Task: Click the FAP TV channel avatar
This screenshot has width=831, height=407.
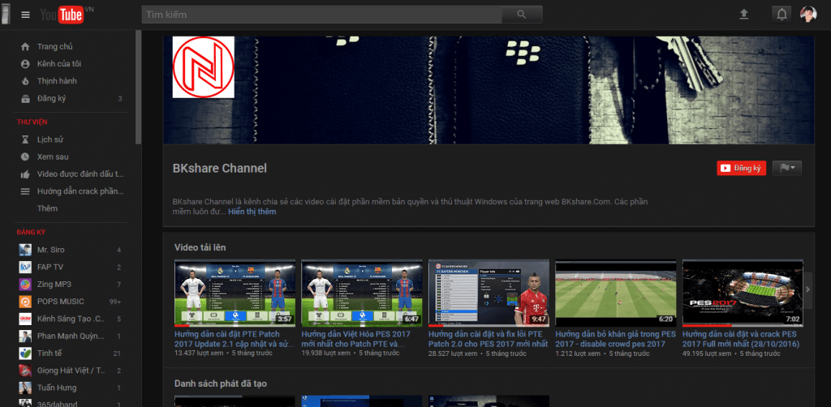Action: [25, 267]
